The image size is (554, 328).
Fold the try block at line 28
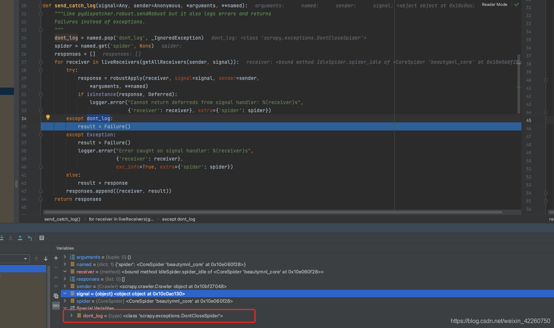(x=41, y=70)
